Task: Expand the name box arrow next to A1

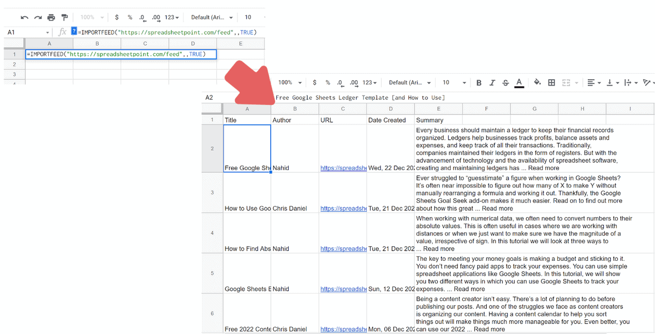Action: pos(47,33)
